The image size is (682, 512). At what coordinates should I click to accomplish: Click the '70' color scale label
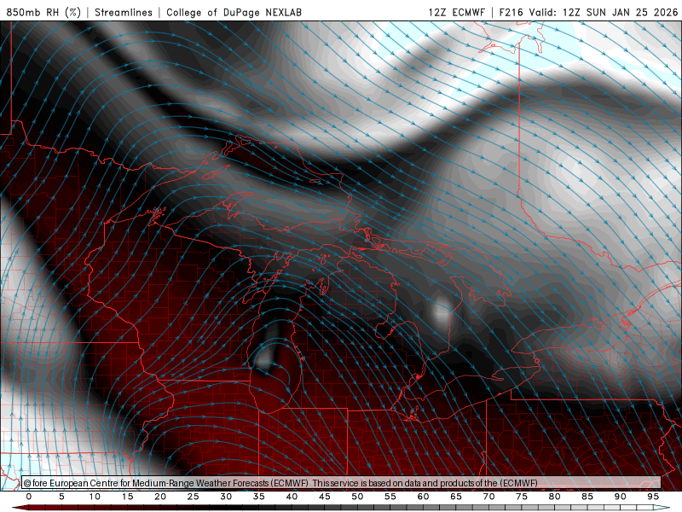tap(488, 497)
